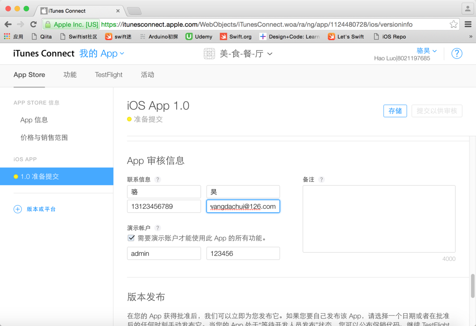Open the 骆昊 account dropdown

point(426,51)
